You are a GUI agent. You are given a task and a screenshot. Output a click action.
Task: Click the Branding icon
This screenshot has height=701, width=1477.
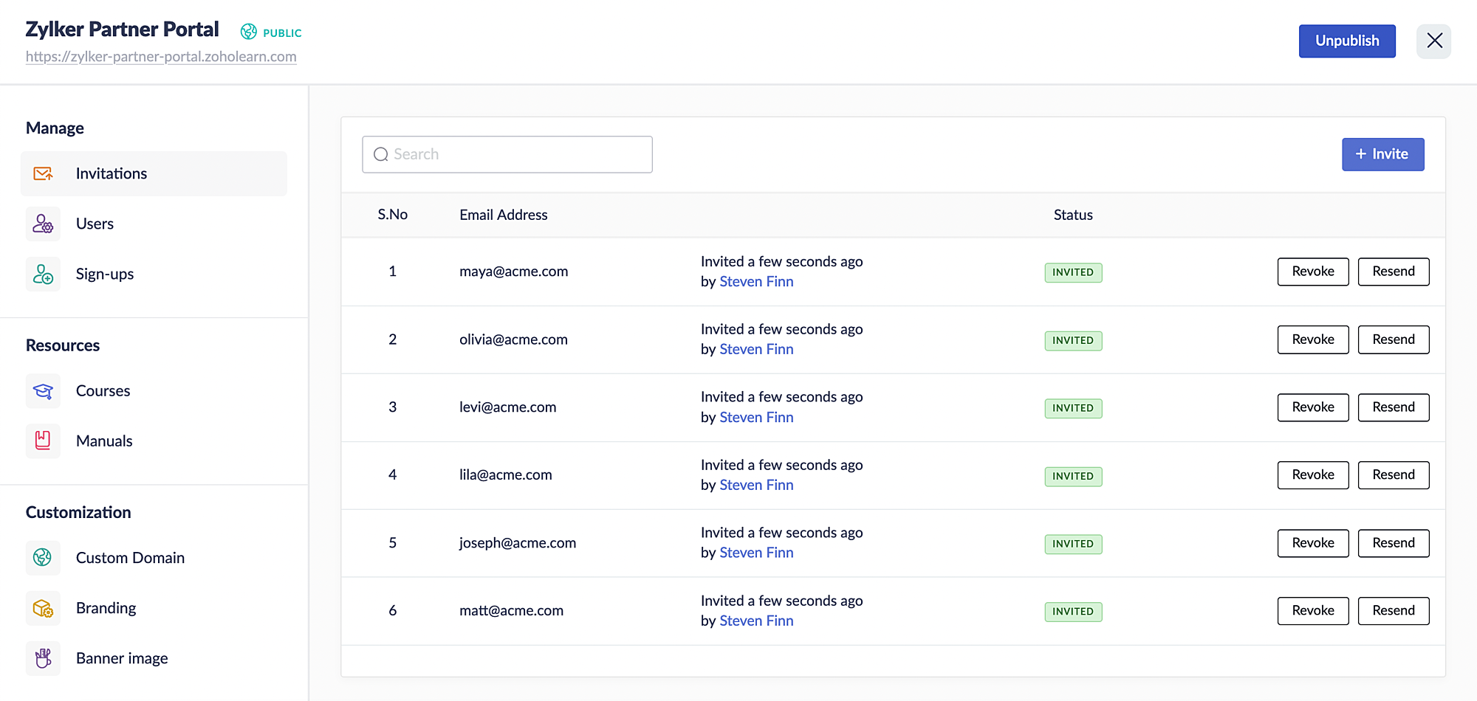point(43,608)
